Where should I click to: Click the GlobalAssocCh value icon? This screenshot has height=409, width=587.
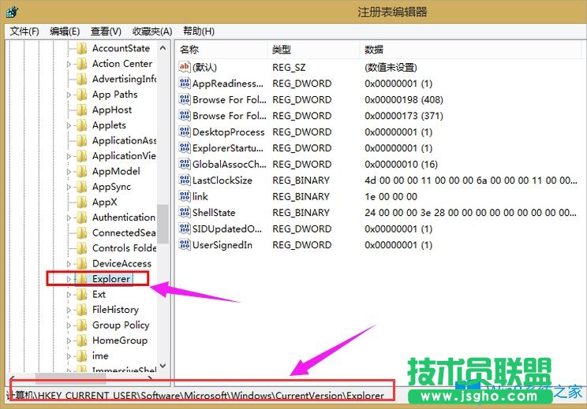coord(185,164)
